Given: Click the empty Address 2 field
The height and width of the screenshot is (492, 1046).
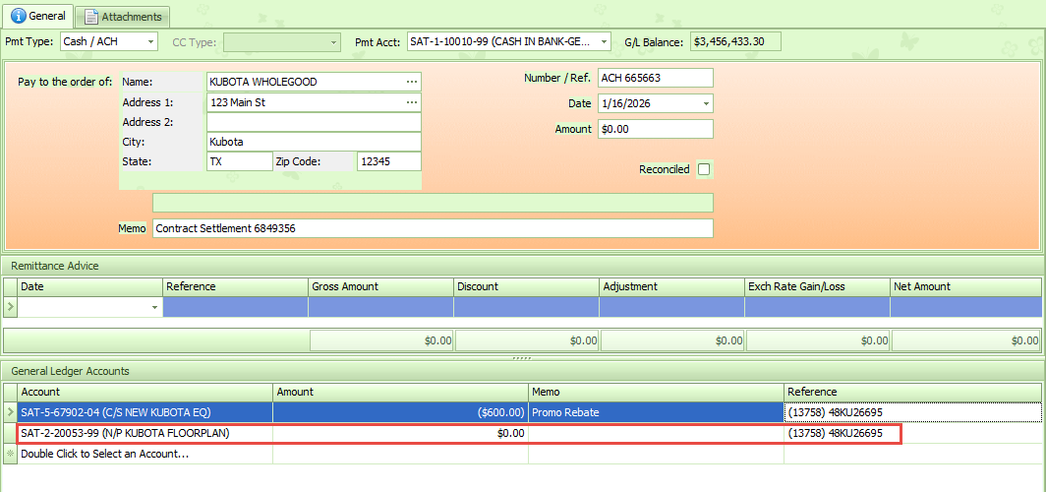Looking at the screenshot, I should 314,122.
